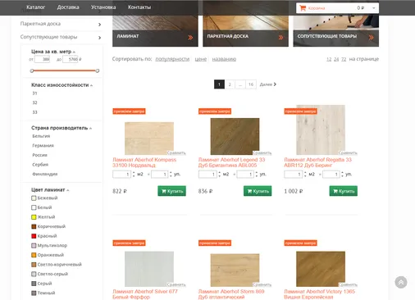415x300 pixels.
Task: Click the maximum price slider handle
Action: click(x=98, y=70)
